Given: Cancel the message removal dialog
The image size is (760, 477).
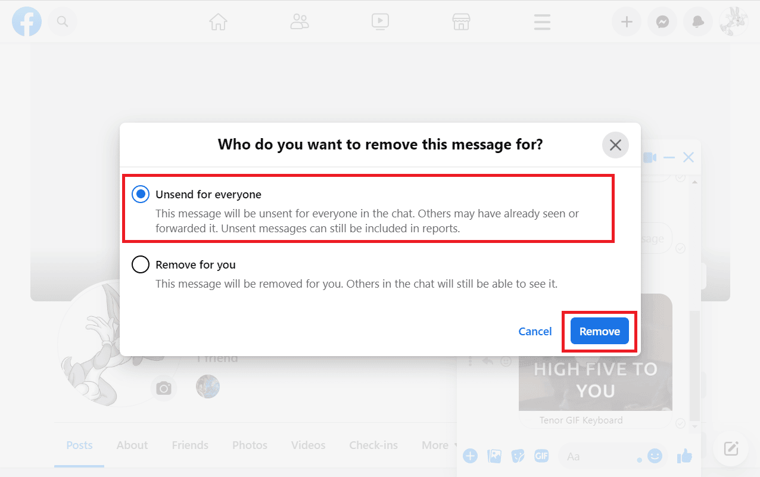Looking at the screenshot, I should click(x=535, y=331).
